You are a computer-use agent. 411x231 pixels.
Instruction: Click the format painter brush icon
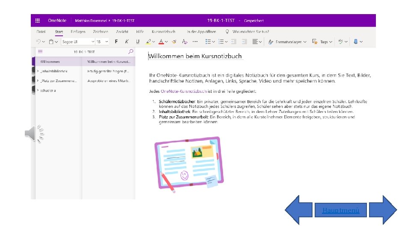click(x=174, y=41)
